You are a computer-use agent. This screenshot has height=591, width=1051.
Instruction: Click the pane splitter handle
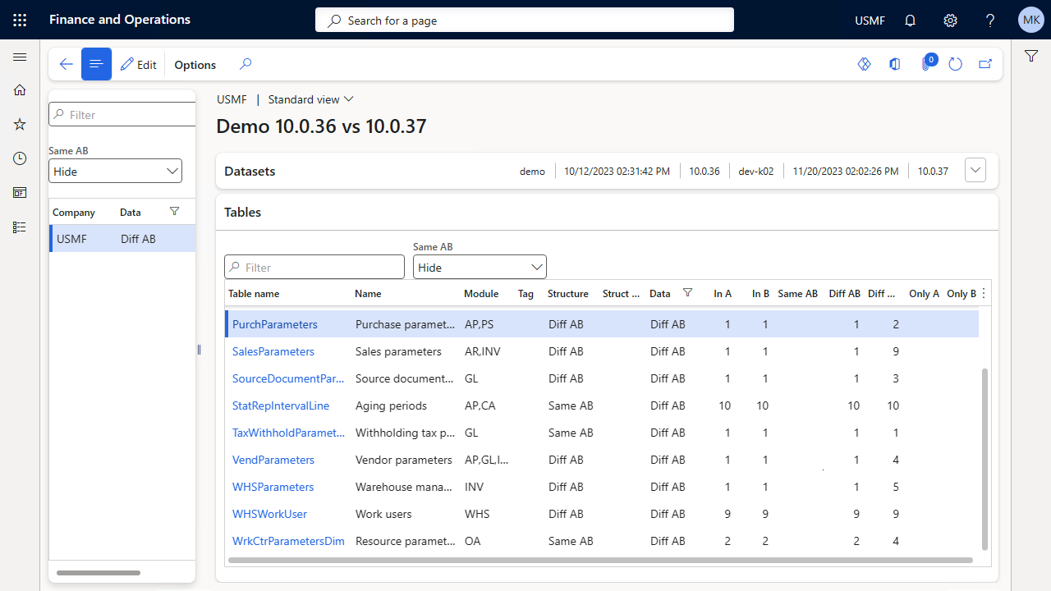coord(199,350)
